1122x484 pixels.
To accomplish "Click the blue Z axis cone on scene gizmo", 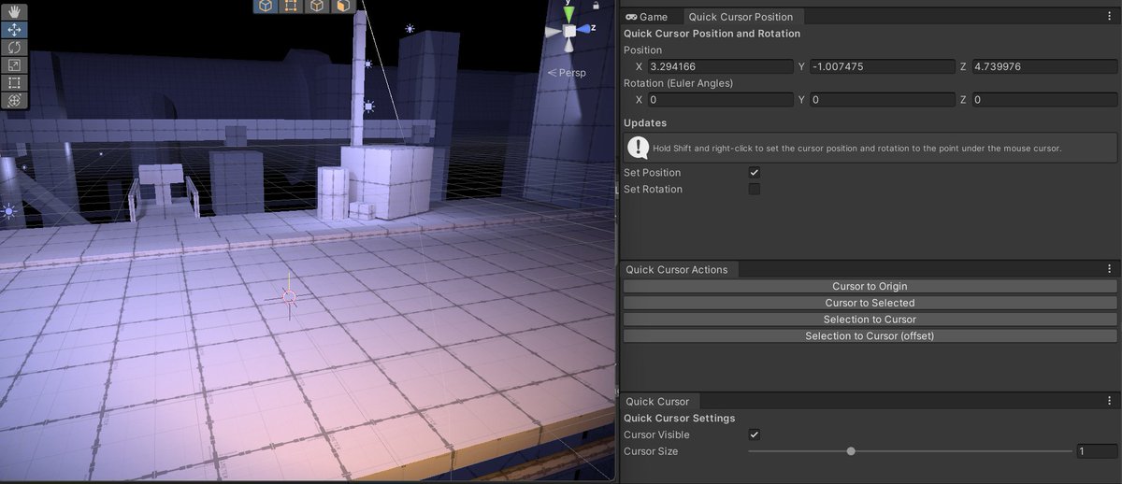I will point(585,31).
